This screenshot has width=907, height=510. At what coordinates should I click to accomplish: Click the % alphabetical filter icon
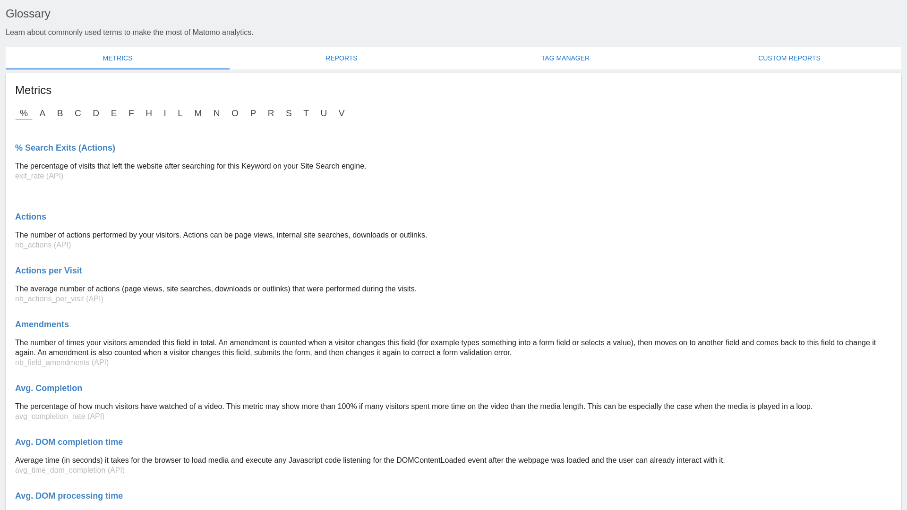coord(24,113)
